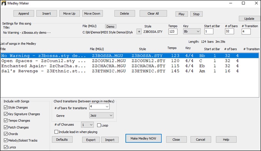Select the Sal's Revenge song row
The image size is (261, 151).
point(130,71)
